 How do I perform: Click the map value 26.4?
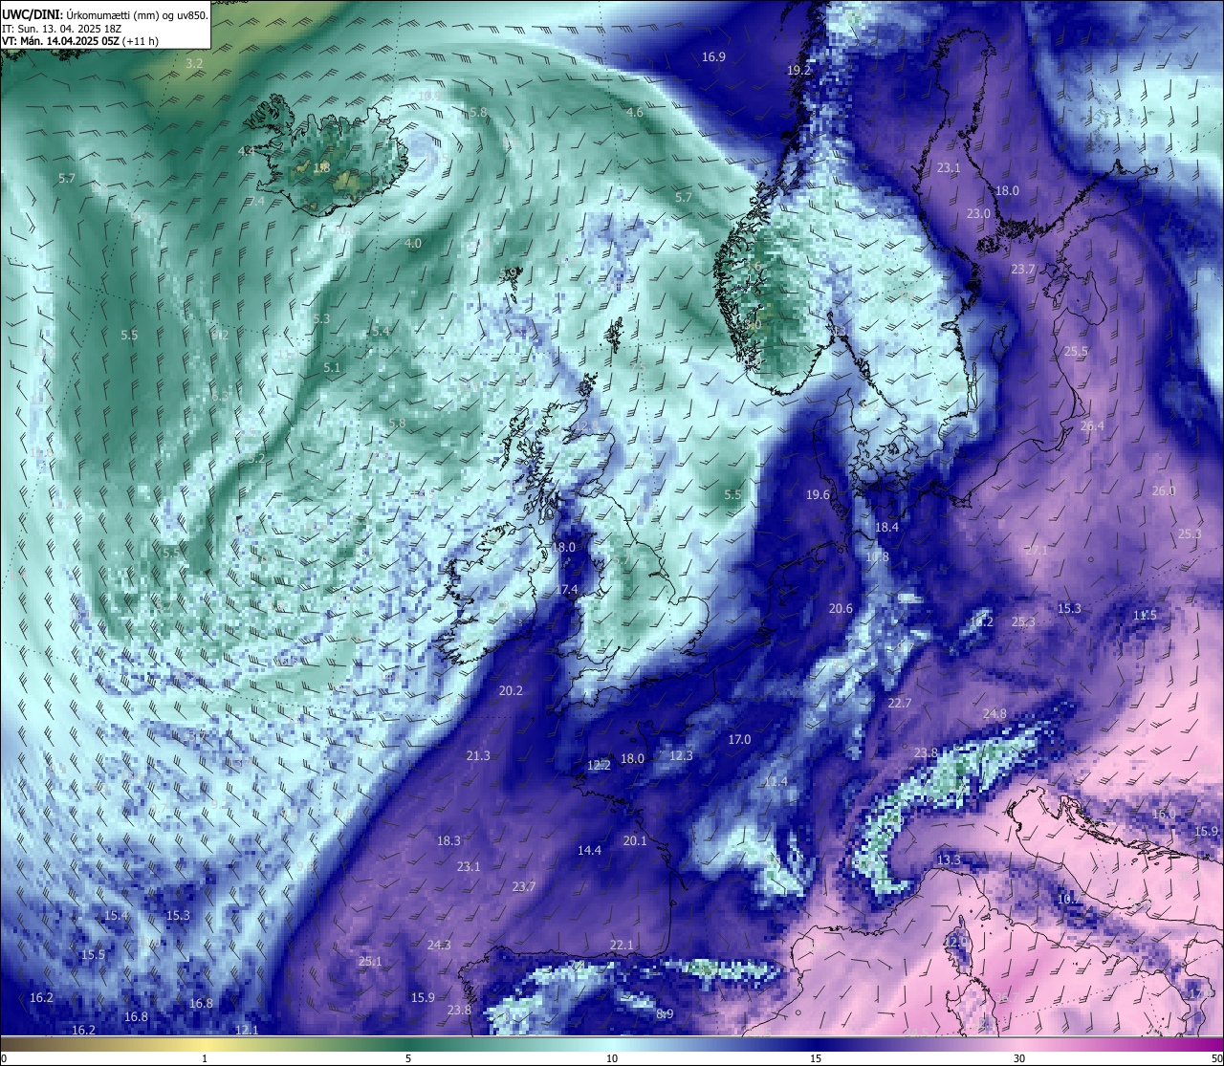point(1092,426)
